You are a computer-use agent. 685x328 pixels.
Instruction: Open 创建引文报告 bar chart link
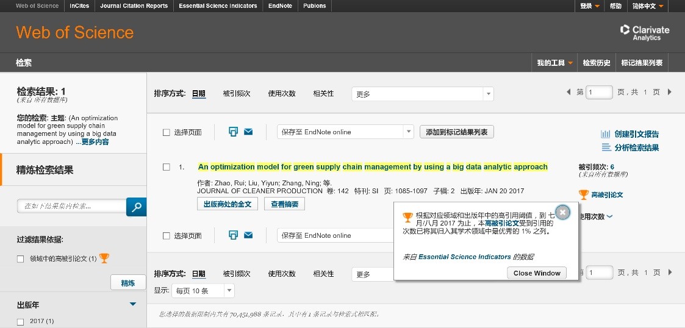click(630, 134)
